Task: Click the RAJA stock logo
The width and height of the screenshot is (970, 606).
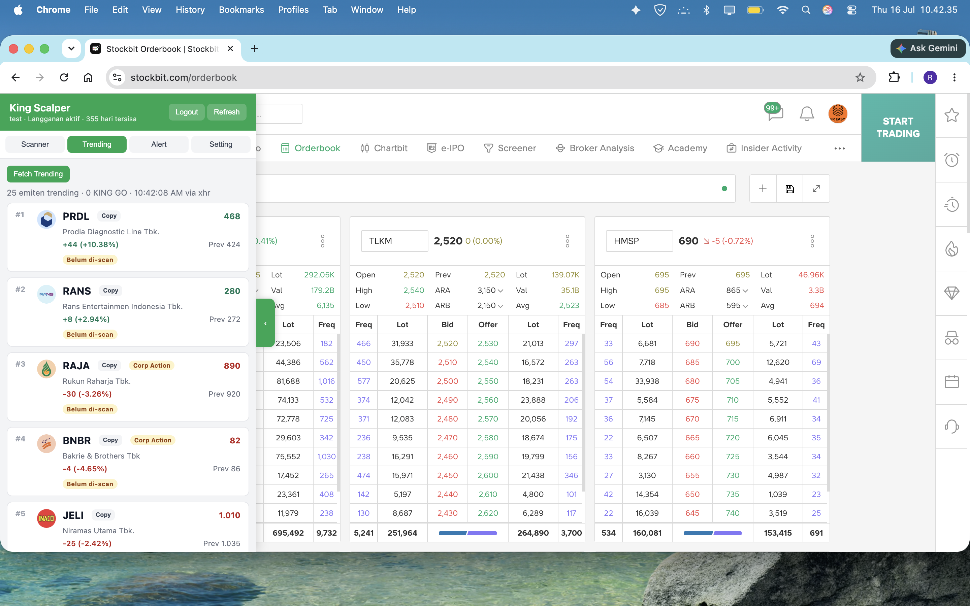Action: [x=46, y=369]
